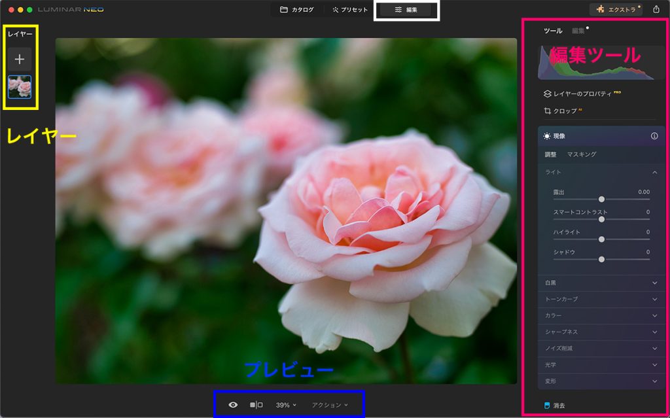Collapse the 現像 develop tool header

click(600, 136)
